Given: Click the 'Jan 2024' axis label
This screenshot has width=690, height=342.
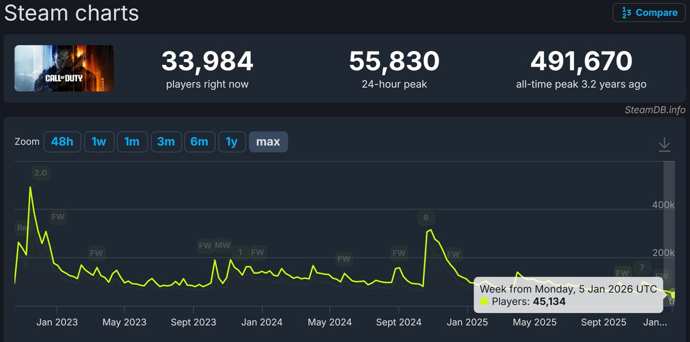Looking at the screenshot, I should click(262, 322).
